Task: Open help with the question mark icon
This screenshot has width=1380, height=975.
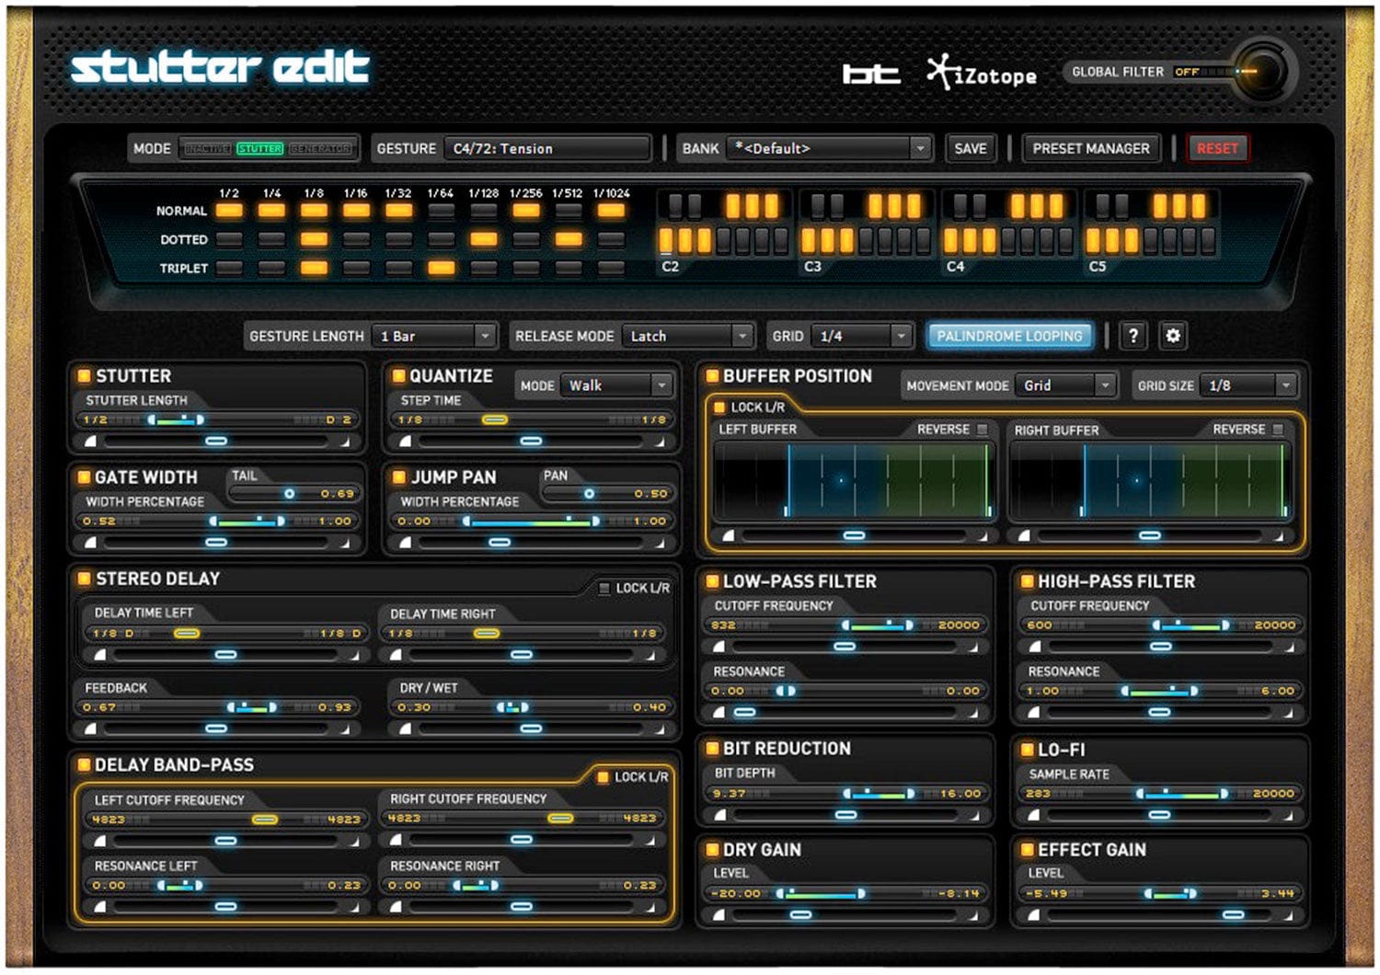Action: click(1133, 336)
